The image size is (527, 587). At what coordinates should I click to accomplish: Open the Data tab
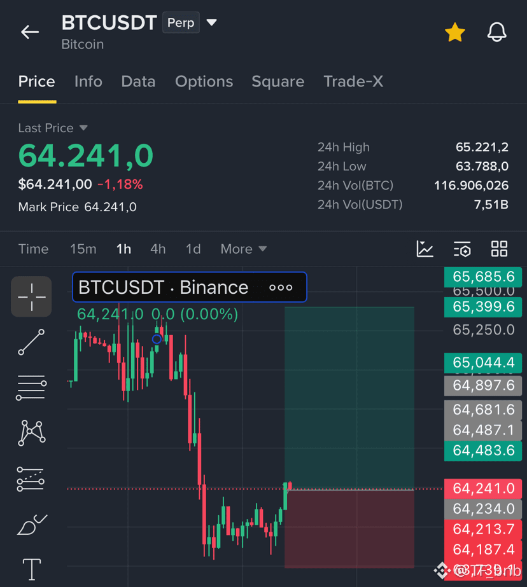[138, 81]
